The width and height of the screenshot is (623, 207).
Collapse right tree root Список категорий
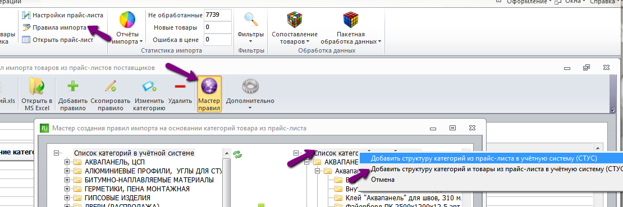pos(296,153)
